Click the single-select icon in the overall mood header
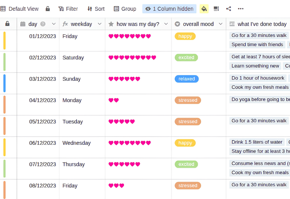The height and width of the screenshot is (199, 290). [x=177, y=24]
